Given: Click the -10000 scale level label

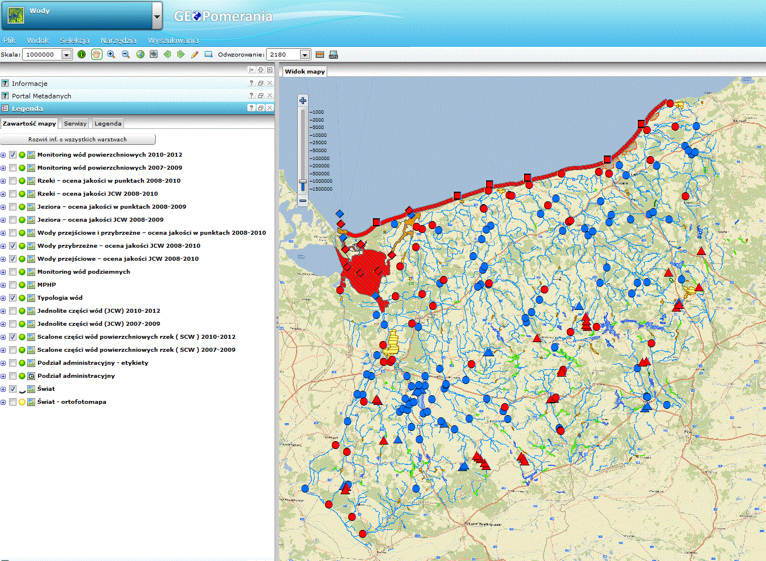Looking at the screenshot, I should pos(318,135).
